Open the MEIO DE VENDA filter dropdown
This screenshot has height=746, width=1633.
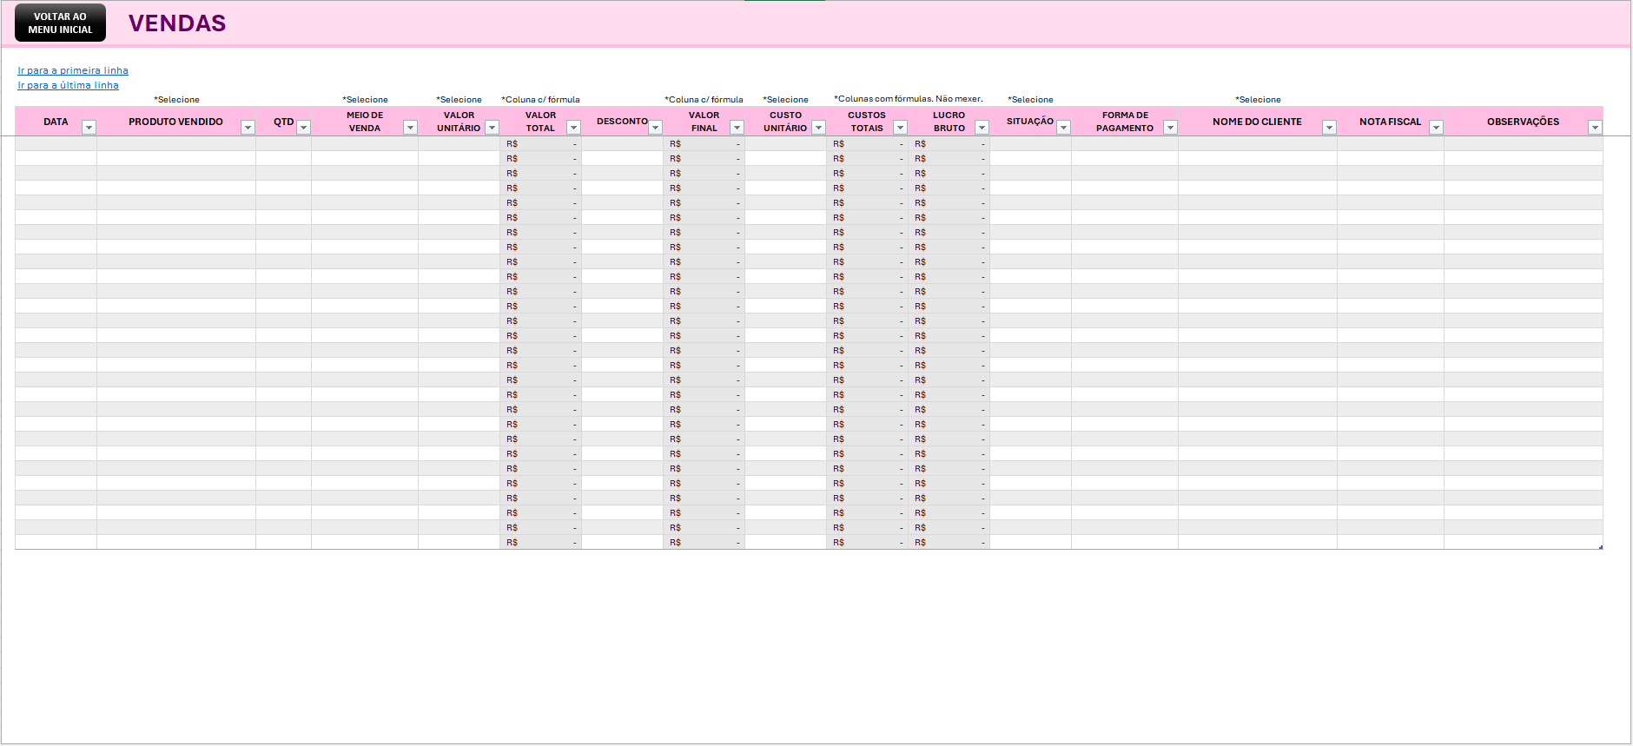coord(410,128)
